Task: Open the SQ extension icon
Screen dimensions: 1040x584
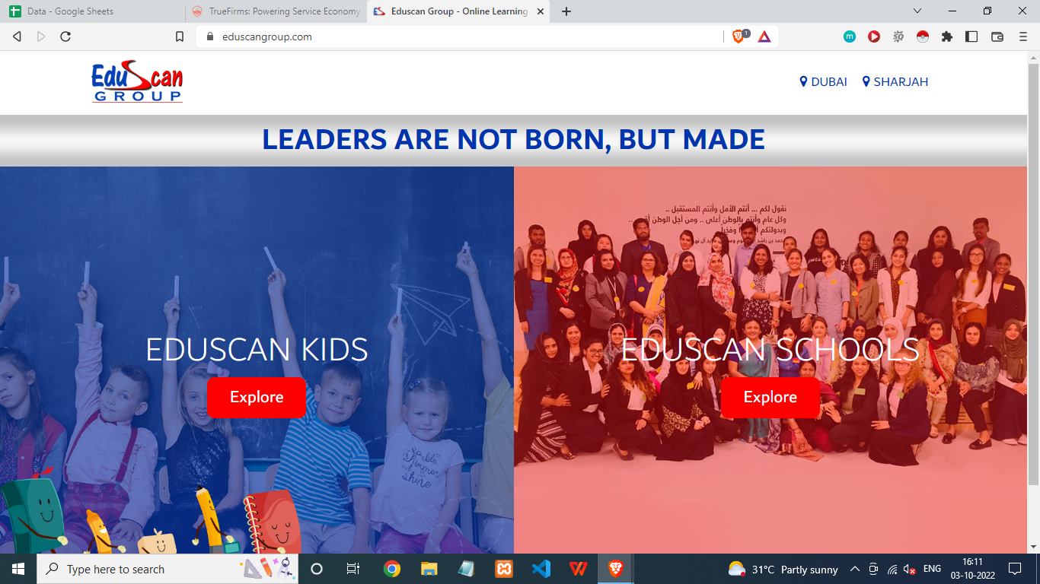Action: 898,36
